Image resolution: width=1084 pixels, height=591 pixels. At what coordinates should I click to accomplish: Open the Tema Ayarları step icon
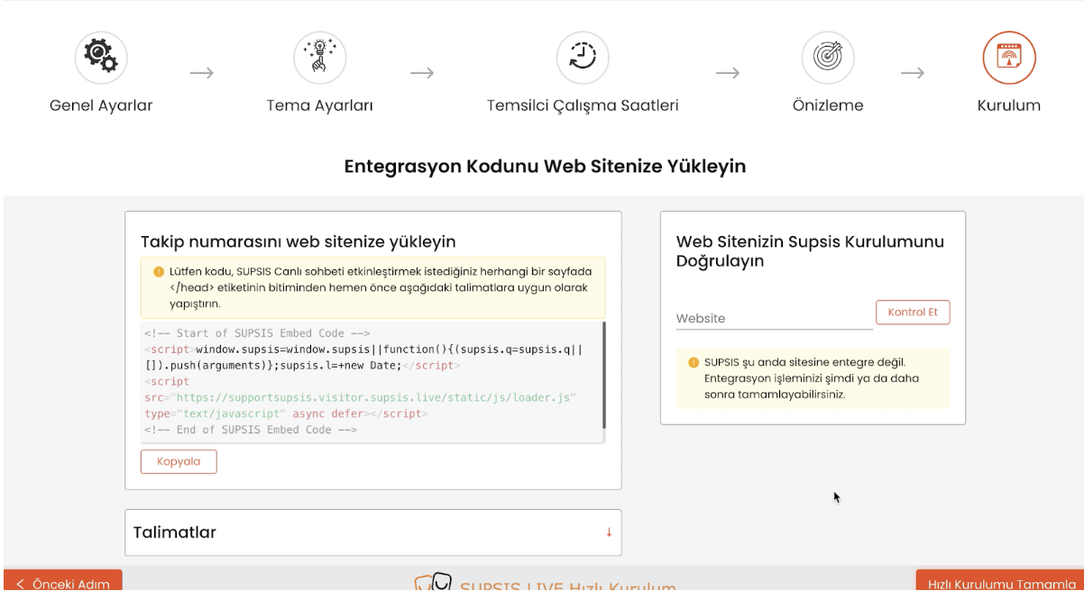point(320,58)
